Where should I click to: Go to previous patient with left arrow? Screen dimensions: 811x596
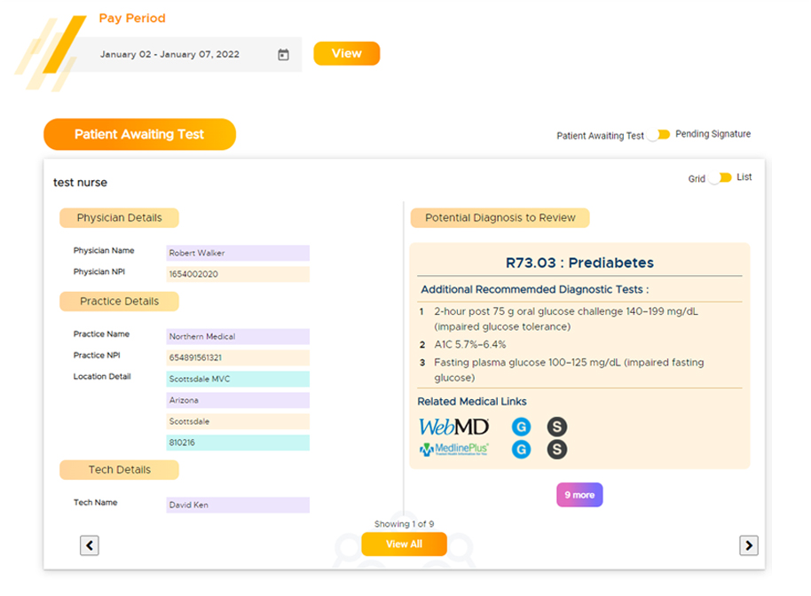coord(90,545)
